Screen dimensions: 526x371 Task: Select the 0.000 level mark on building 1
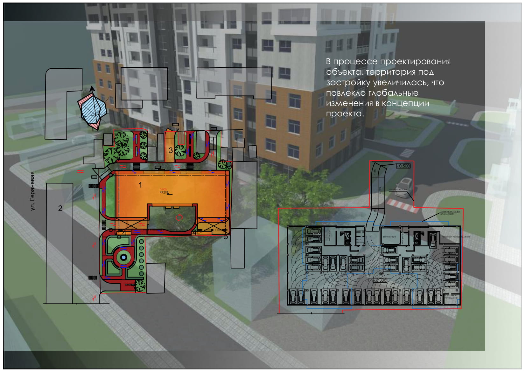coord(164,191)
